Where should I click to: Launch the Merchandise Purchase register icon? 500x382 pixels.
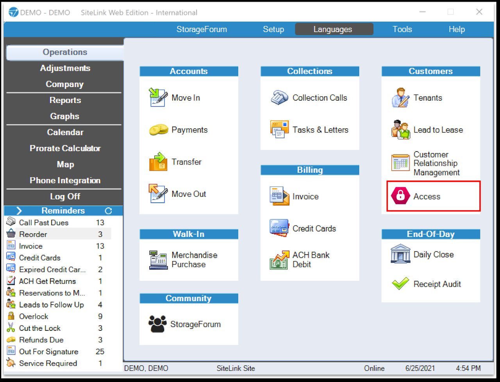point(158,260)
